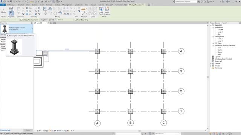Collapse the Elevations (Building Elevation) node
The height and width of the screenshot is (135, 241).
click(x=213, y=46)
